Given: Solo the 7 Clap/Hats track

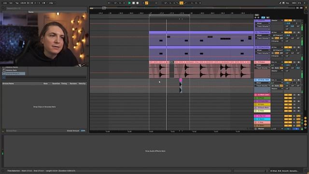Looking at the screenshot, I should [x=295, y=32].
